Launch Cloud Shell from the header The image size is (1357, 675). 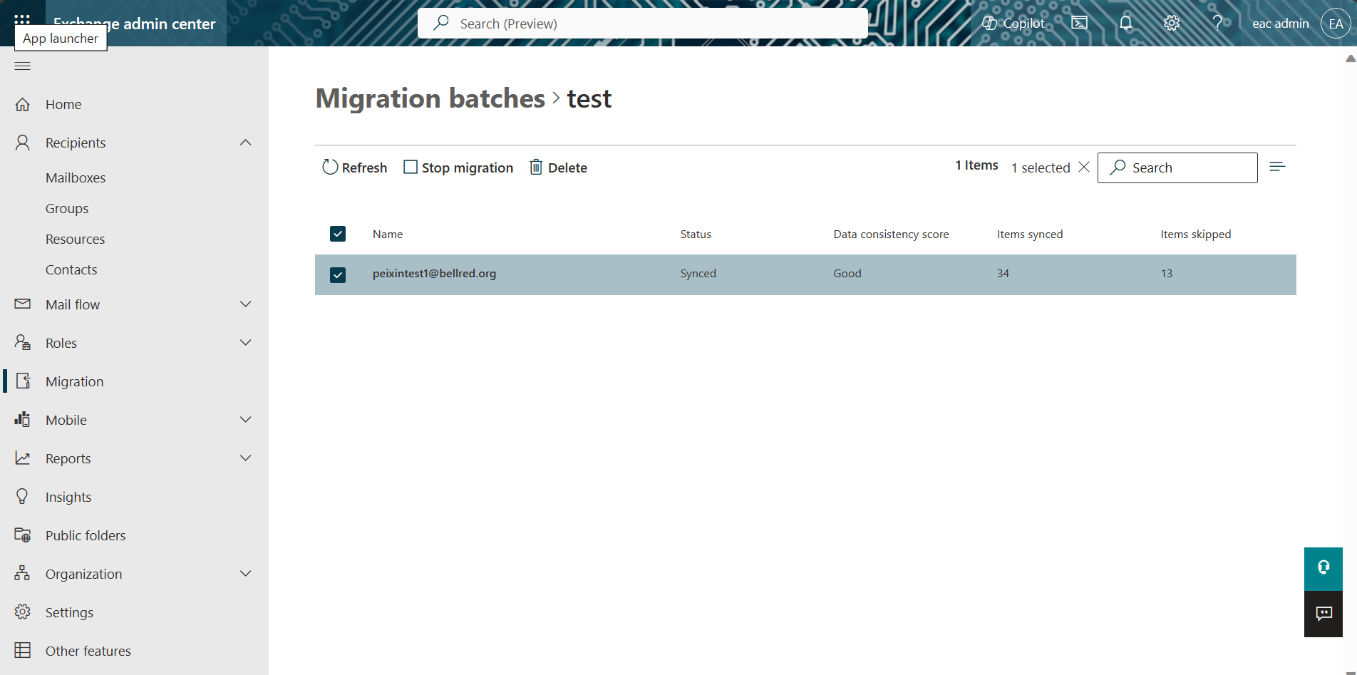coord(1078,22)
